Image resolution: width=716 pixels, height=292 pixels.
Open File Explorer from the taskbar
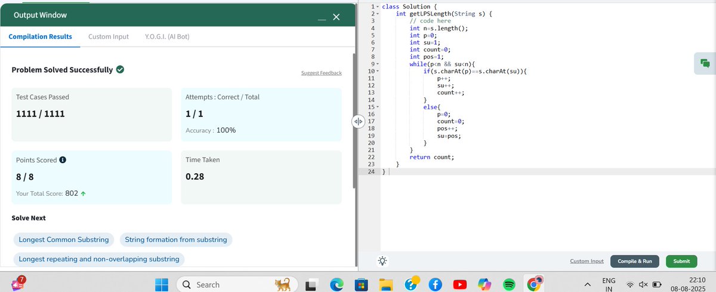click(x=385, y=285)
